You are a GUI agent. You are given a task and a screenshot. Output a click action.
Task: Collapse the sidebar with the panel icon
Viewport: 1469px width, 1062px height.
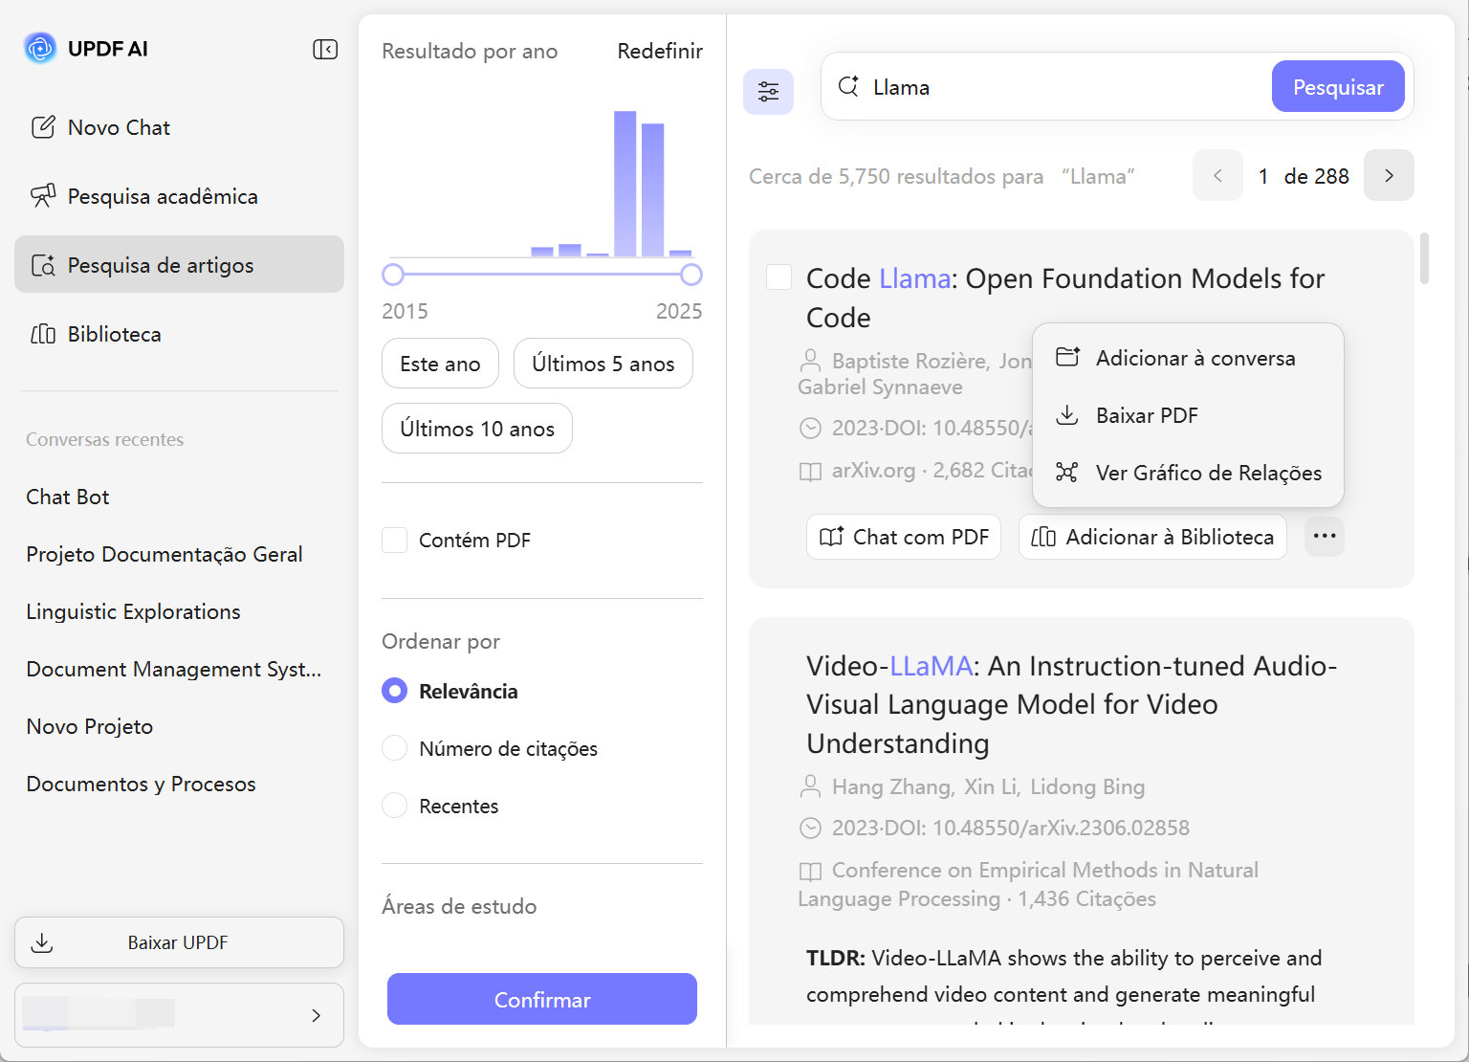pos(325,49)
